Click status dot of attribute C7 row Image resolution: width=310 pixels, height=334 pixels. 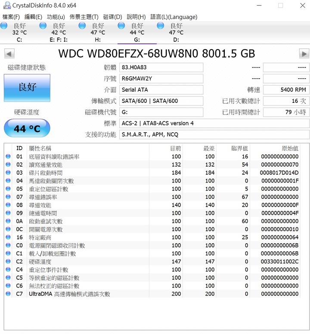point(8,294)
